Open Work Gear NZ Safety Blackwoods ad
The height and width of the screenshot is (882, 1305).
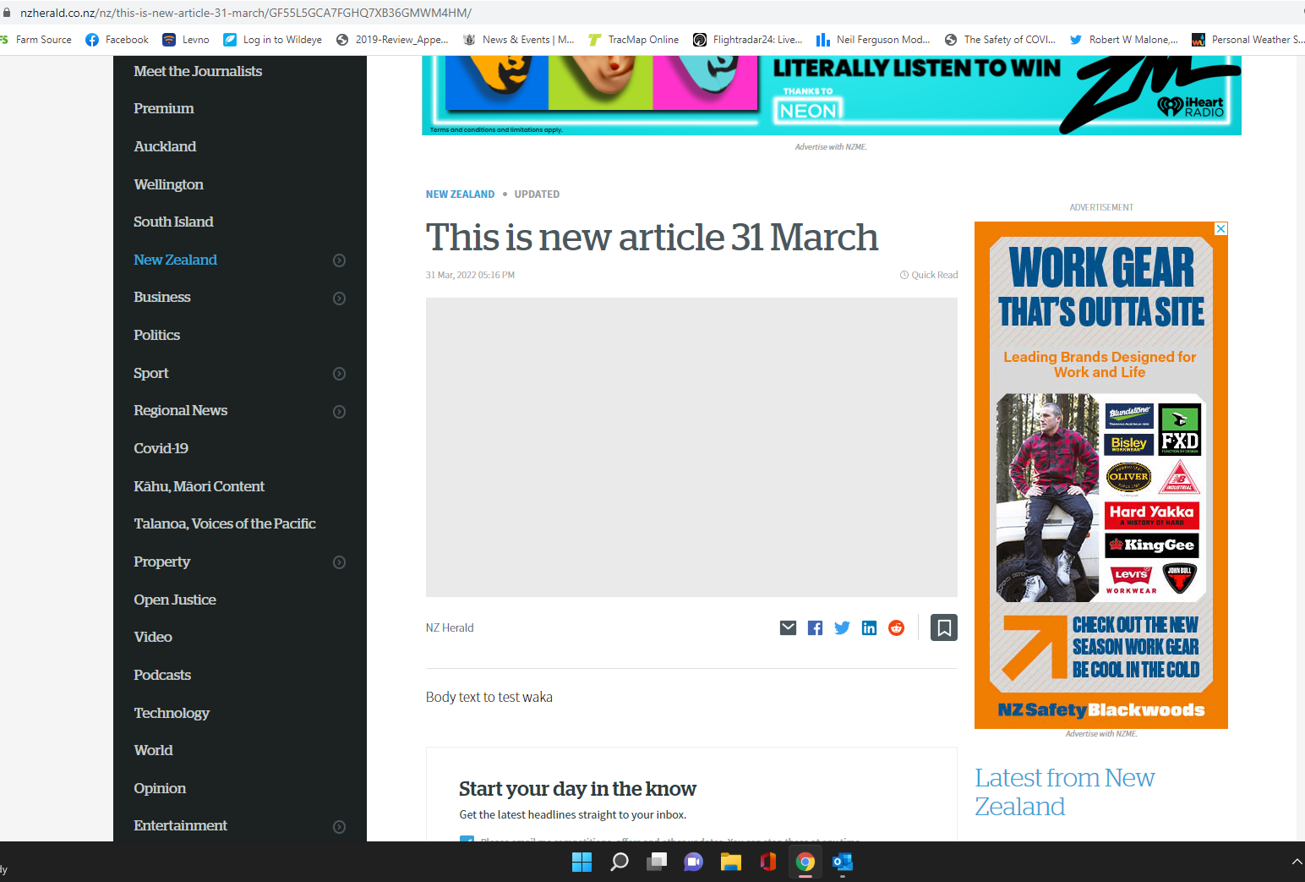1101,474
